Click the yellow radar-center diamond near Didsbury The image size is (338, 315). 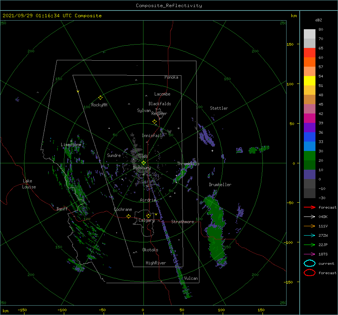[143, 163]
